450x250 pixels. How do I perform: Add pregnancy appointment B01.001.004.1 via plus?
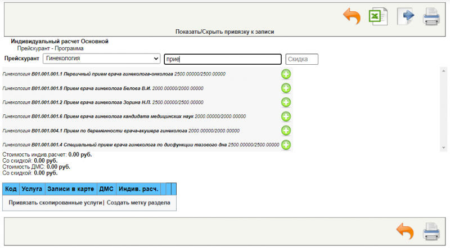click(286, 130)
